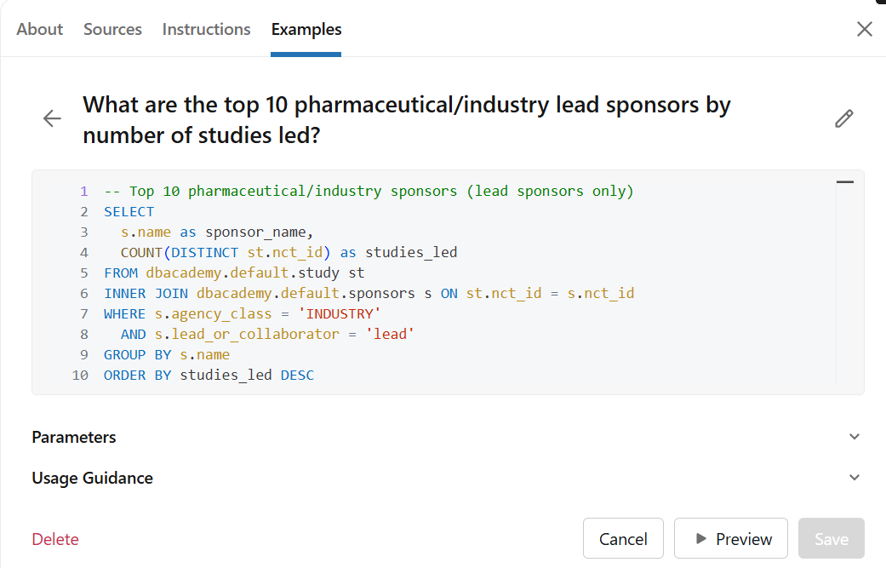
Task: Collapse the SQL code editor minimize bar
Action: click(x=845, y=182)
